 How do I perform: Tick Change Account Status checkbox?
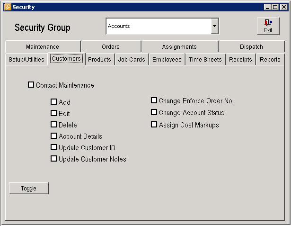pyautogui.click(x=154, y=112)
